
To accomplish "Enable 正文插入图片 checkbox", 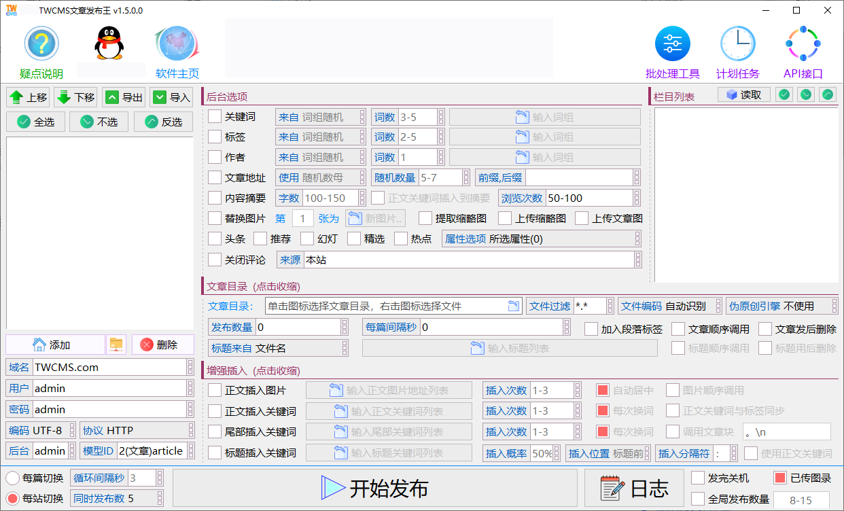I will (215, 390).
